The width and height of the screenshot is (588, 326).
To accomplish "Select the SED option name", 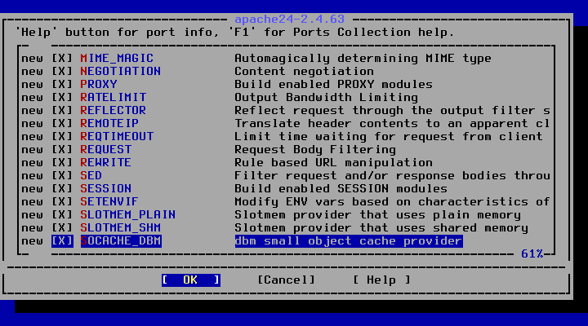I will tap(91, 176).
